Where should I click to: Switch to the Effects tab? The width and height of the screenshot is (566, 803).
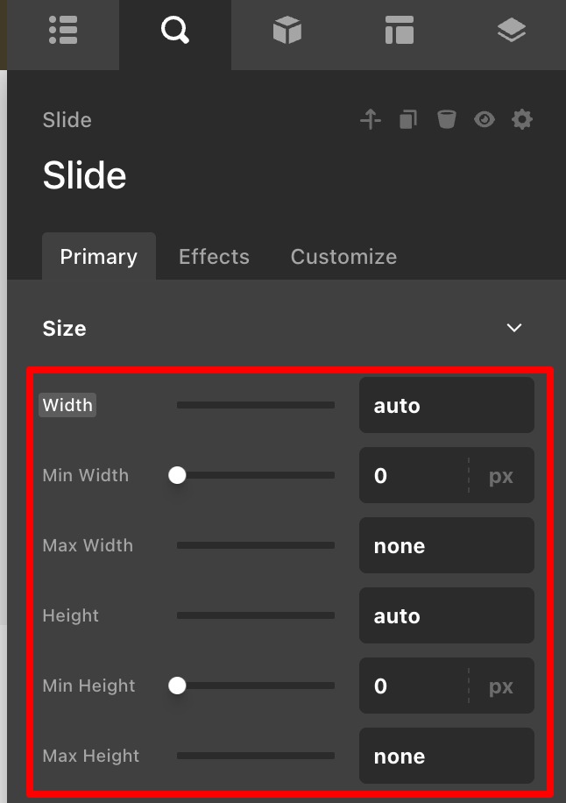[x=214, y=257]
